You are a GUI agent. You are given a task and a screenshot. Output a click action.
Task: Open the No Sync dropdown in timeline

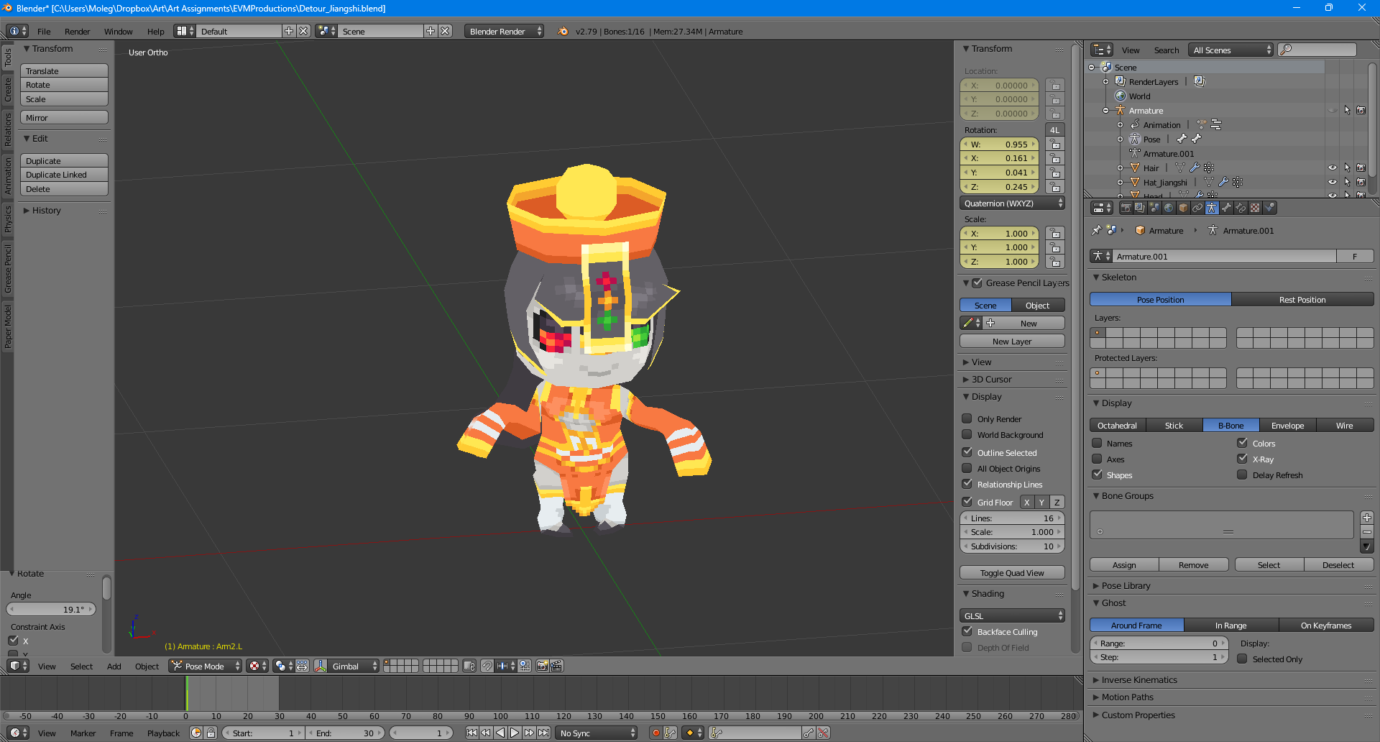(x=597, y=733)
